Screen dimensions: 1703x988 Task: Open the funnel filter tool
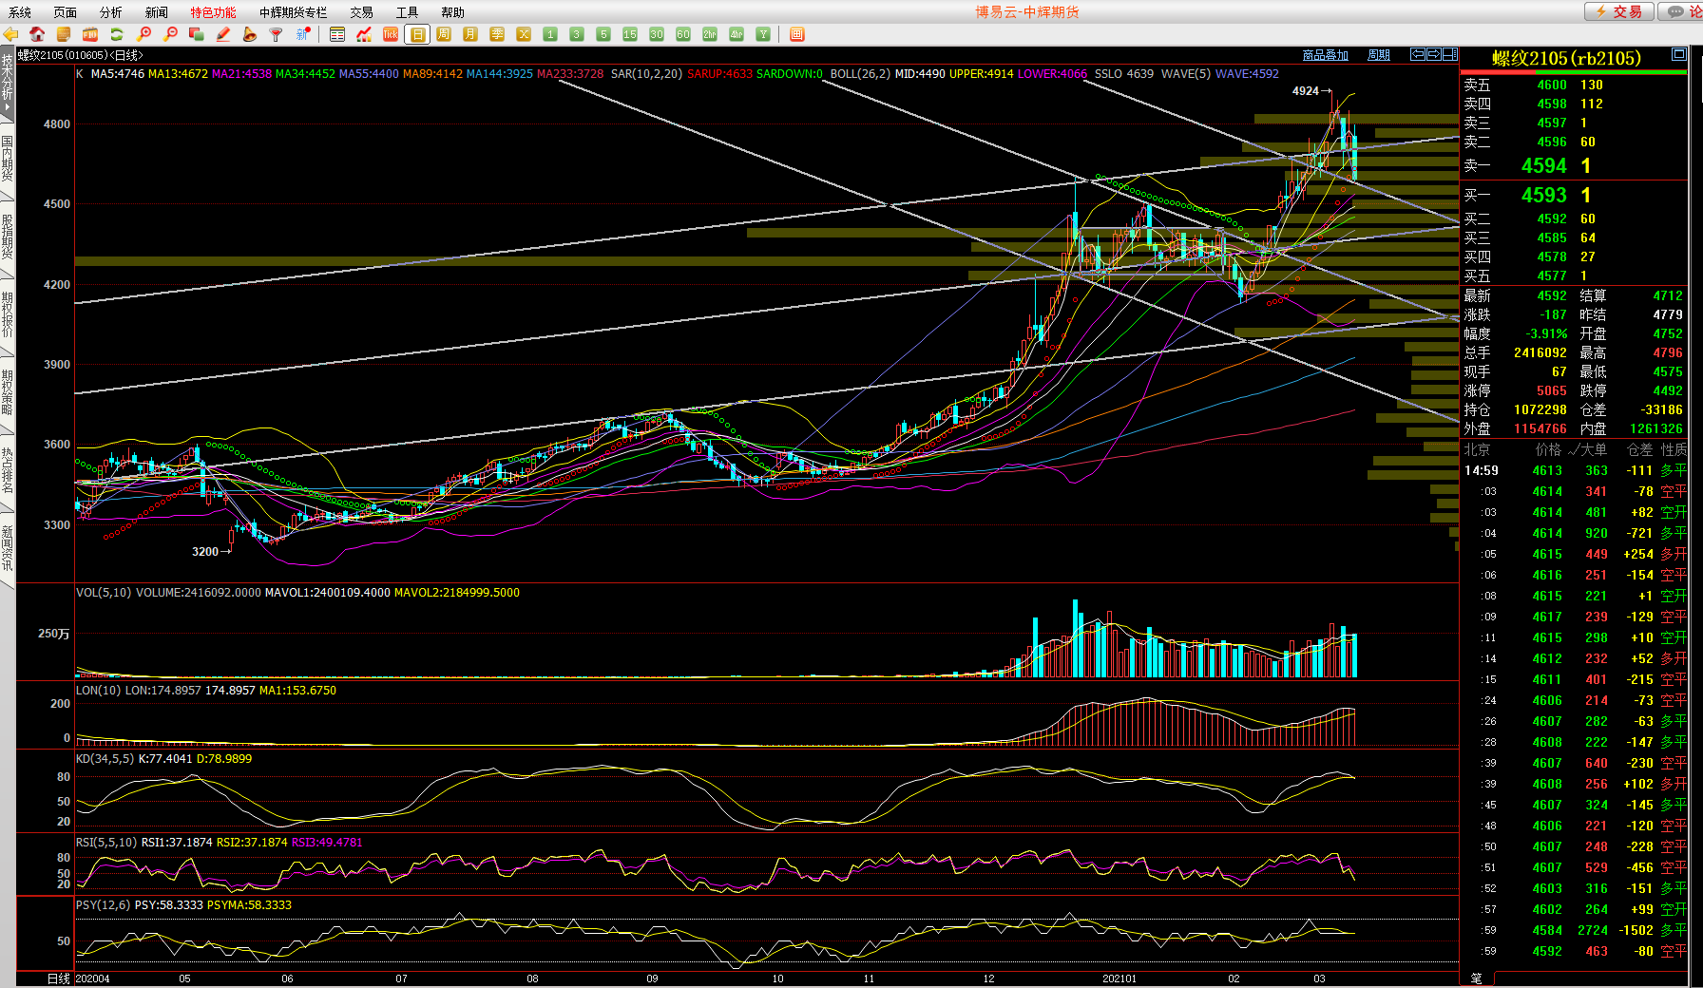click(277, 34)
